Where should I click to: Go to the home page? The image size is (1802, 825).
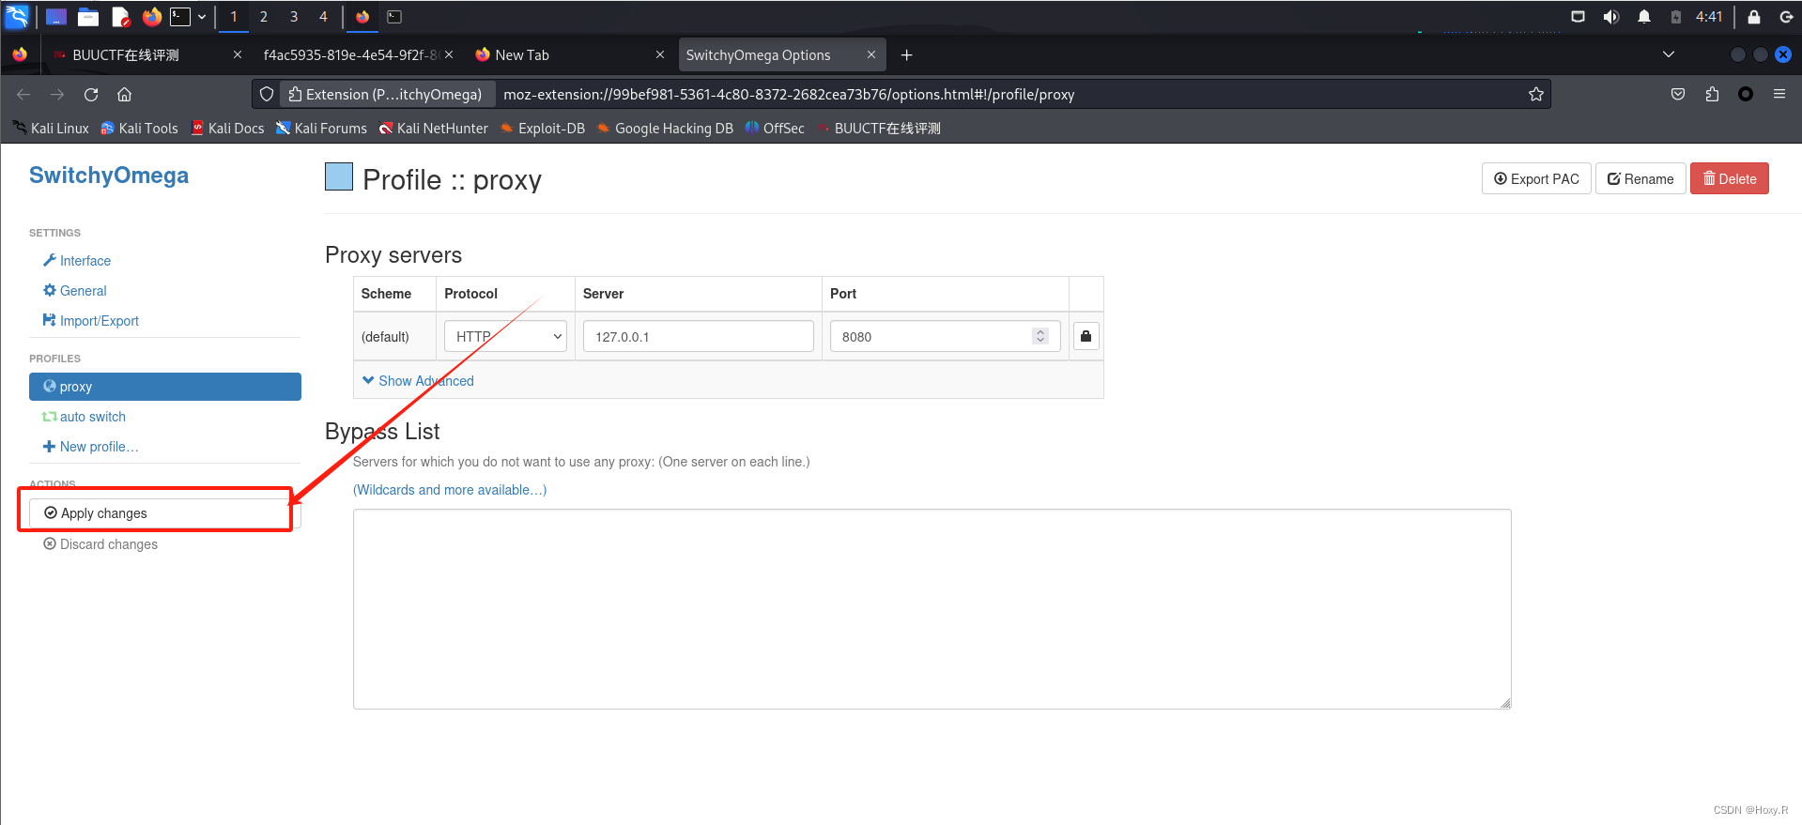pos(124,94)
